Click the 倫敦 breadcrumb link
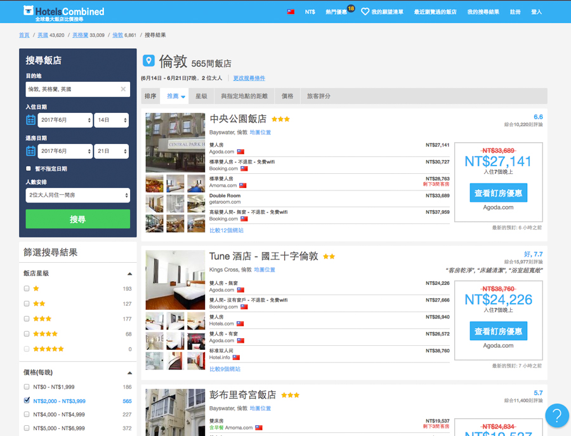The image size is (571, 436). [x=117, y=36]
